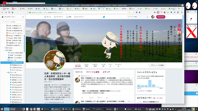Viewport: 198px width, 111px height.
Task: Open the Firefox hamburger menu
Action: 182,12
